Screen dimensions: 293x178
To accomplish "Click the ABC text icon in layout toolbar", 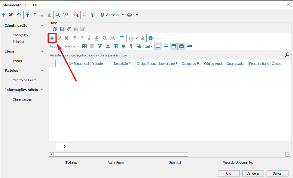I will pos(189,46).
